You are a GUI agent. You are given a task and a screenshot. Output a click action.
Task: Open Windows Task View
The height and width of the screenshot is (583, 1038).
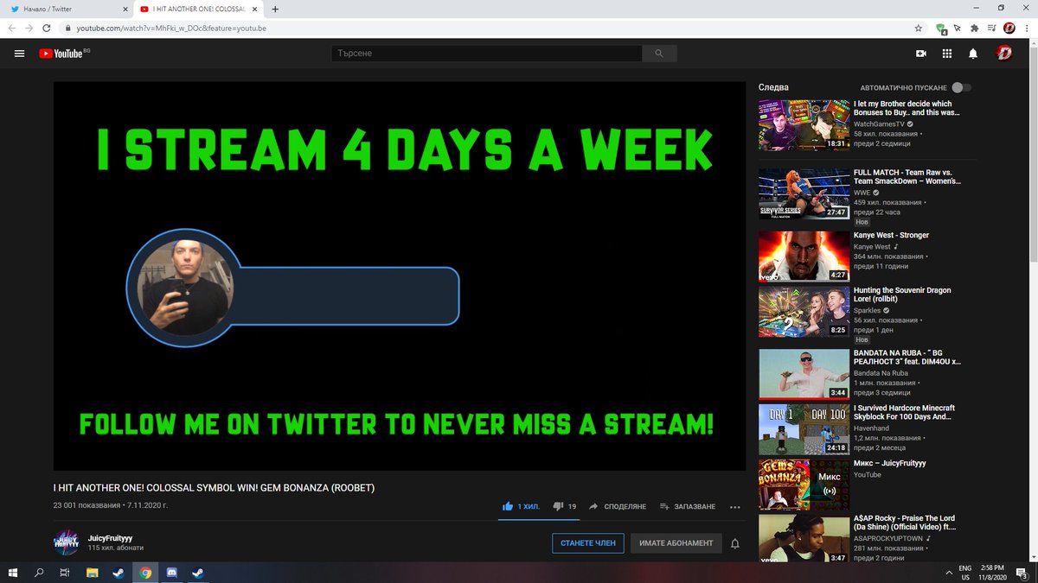(x=65, y=572)
